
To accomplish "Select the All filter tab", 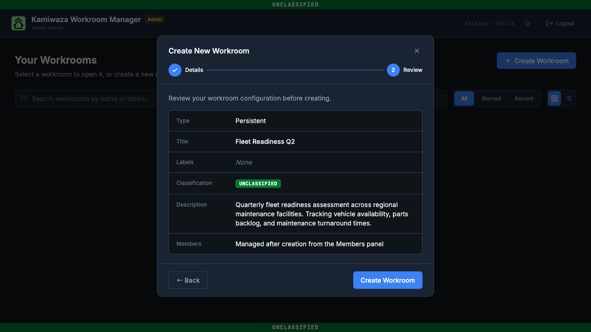I will click(464, 98).
